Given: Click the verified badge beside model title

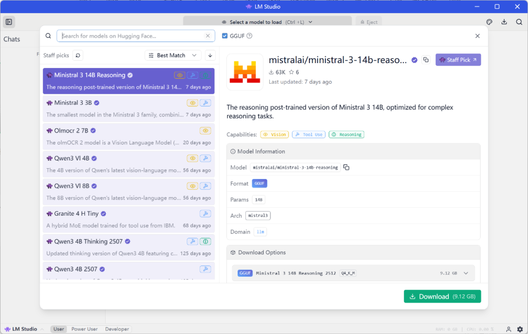Looking at the screenshot, I should pyautogui.click(x=415, y=60).
